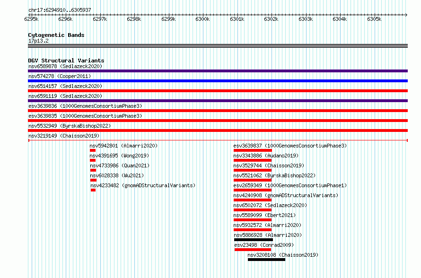Select the small red bar under nsv4391695

tap(93, 160)
